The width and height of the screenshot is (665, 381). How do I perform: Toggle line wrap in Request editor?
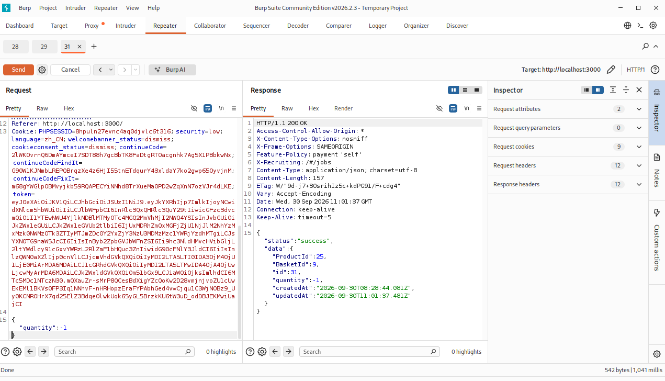pyautogui.click(x=208, y=108)
